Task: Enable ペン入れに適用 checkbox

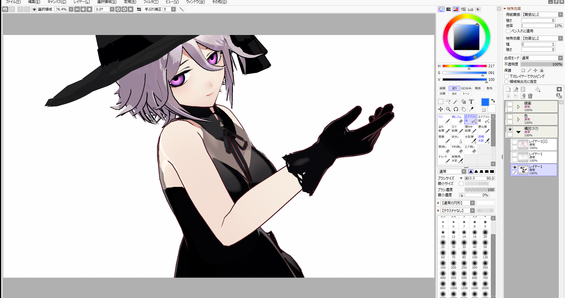Action: (508, 31)
